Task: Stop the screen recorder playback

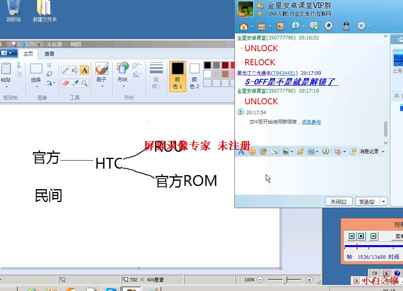Action: click(361, 236)
